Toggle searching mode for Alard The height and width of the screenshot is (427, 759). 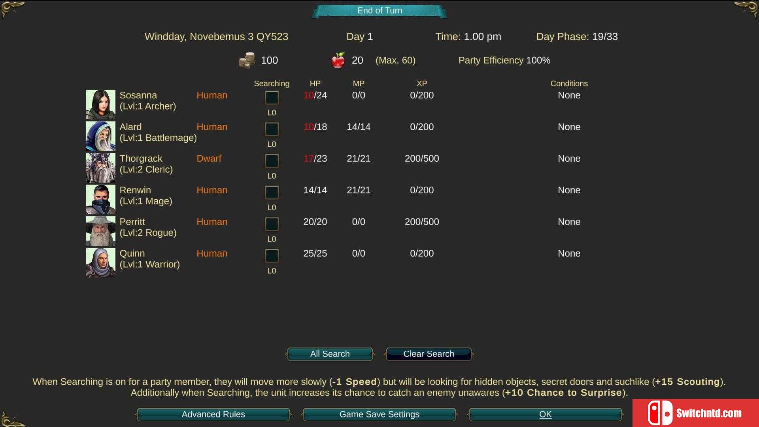(x=271, y=129)
